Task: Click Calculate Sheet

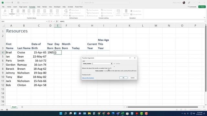Action: pos(136,15)
